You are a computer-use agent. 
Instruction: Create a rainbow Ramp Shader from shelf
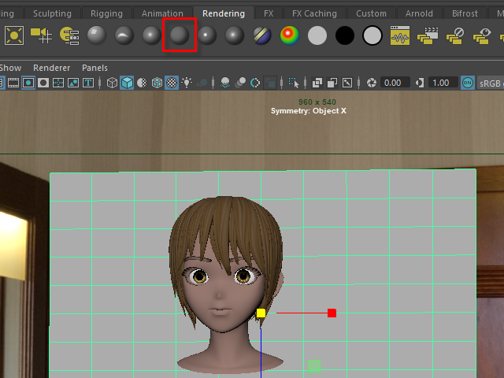click(290, 35)
